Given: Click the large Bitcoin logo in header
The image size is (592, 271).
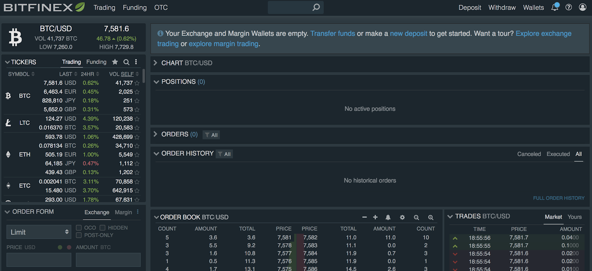Looking at the screenshot, I should point(15,37).
